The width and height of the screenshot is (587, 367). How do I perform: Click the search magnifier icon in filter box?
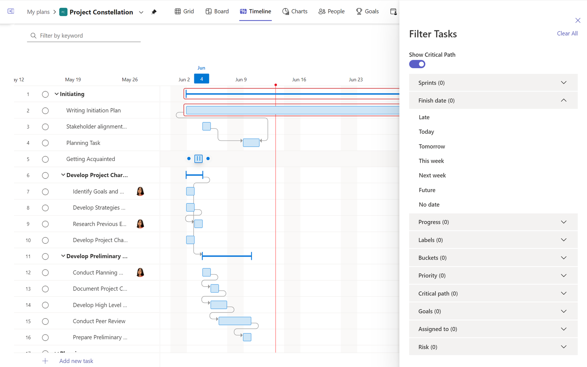[x=33, y=36]
